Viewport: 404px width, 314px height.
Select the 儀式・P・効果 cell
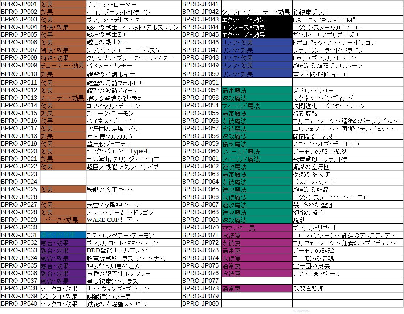(x=63, y=235)
